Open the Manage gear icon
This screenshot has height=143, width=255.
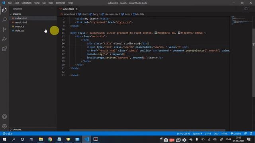click(4, 126)
